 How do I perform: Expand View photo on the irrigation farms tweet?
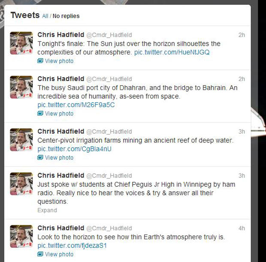tap(59, 157)
